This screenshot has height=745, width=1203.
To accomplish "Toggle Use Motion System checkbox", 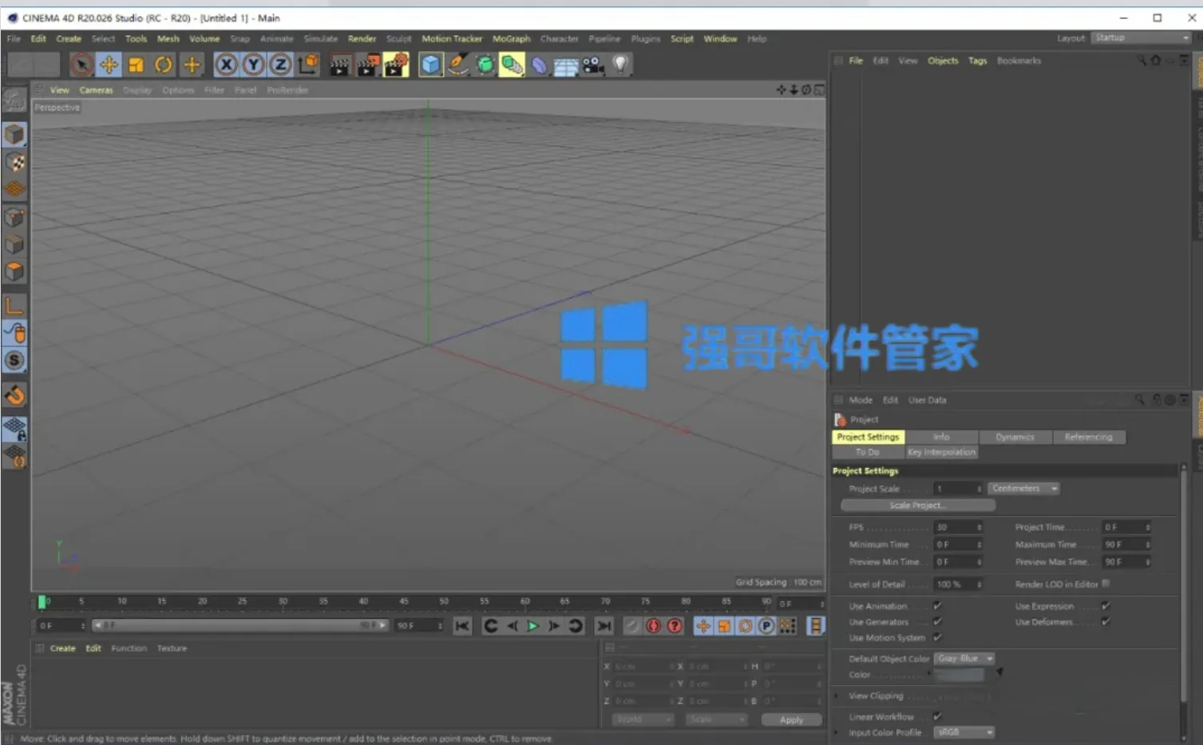I will tap(937, 637).
